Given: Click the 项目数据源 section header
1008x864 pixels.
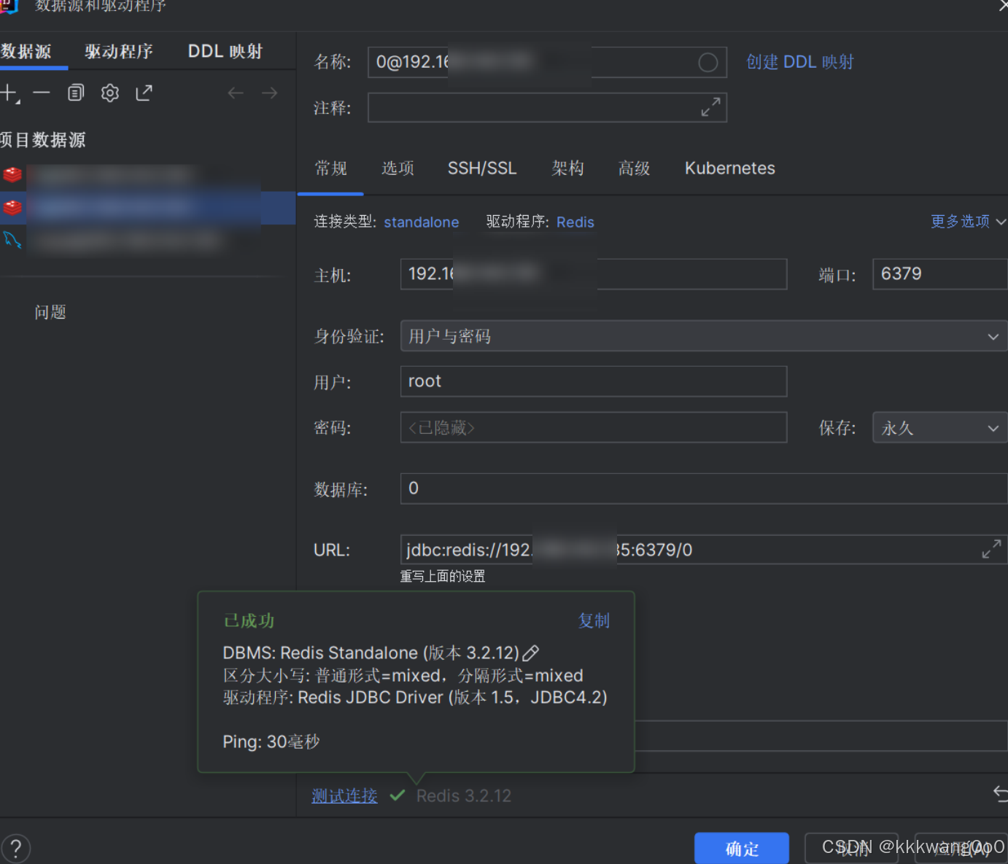Looking at the screenshot, I should coord(43,140).
